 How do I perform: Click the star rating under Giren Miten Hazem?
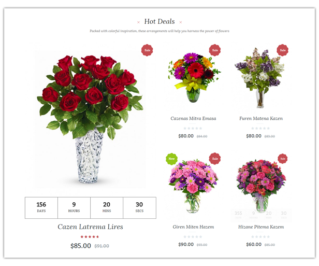coord(193,236)
